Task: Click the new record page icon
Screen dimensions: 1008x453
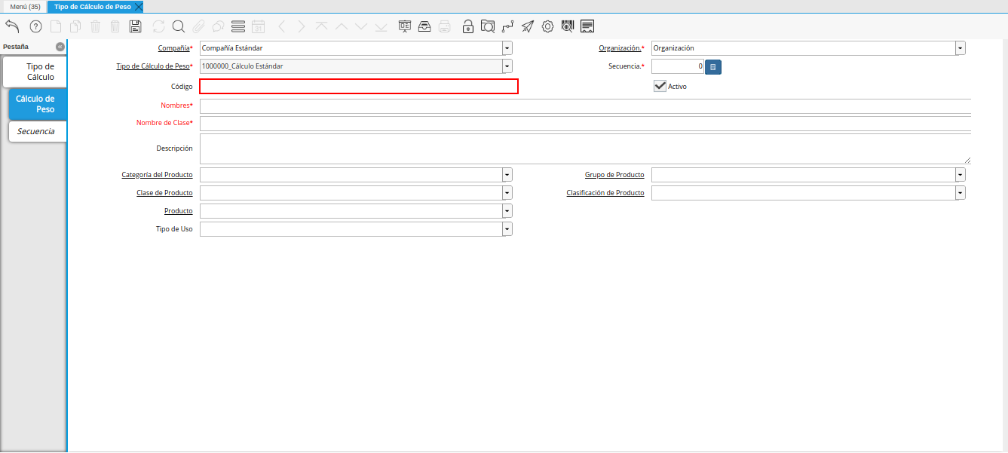Action: point(56,26)
